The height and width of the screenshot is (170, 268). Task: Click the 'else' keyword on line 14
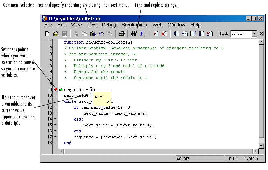tap(79, 119)
